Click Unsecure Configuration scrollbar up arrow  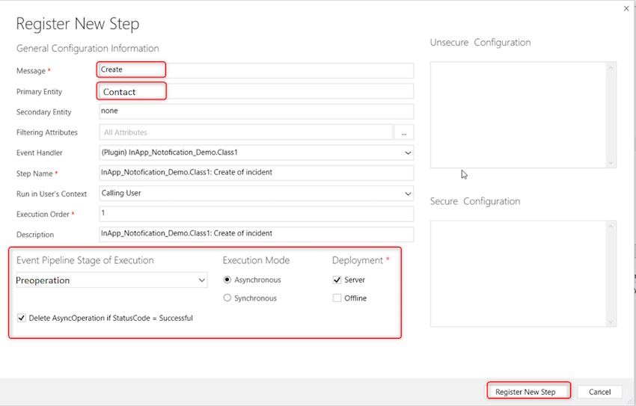click(x=611, y=67)
